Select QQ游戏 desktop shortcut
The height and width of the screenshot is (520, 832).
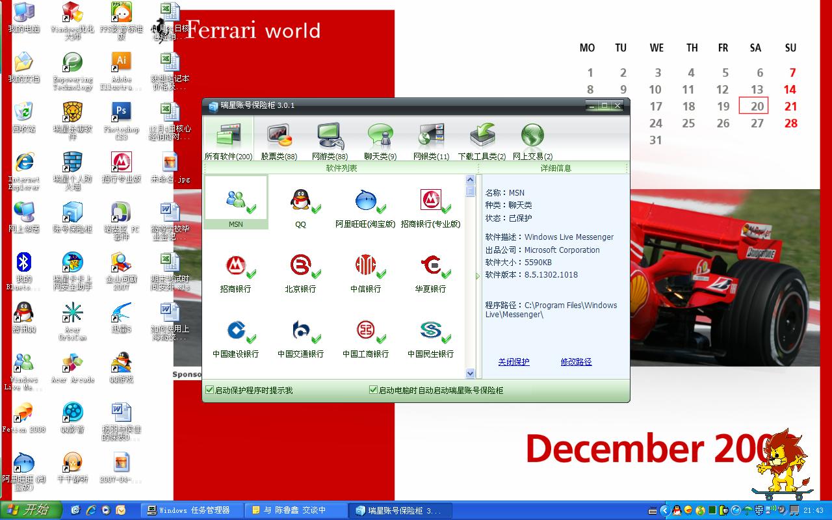(121, 368)
